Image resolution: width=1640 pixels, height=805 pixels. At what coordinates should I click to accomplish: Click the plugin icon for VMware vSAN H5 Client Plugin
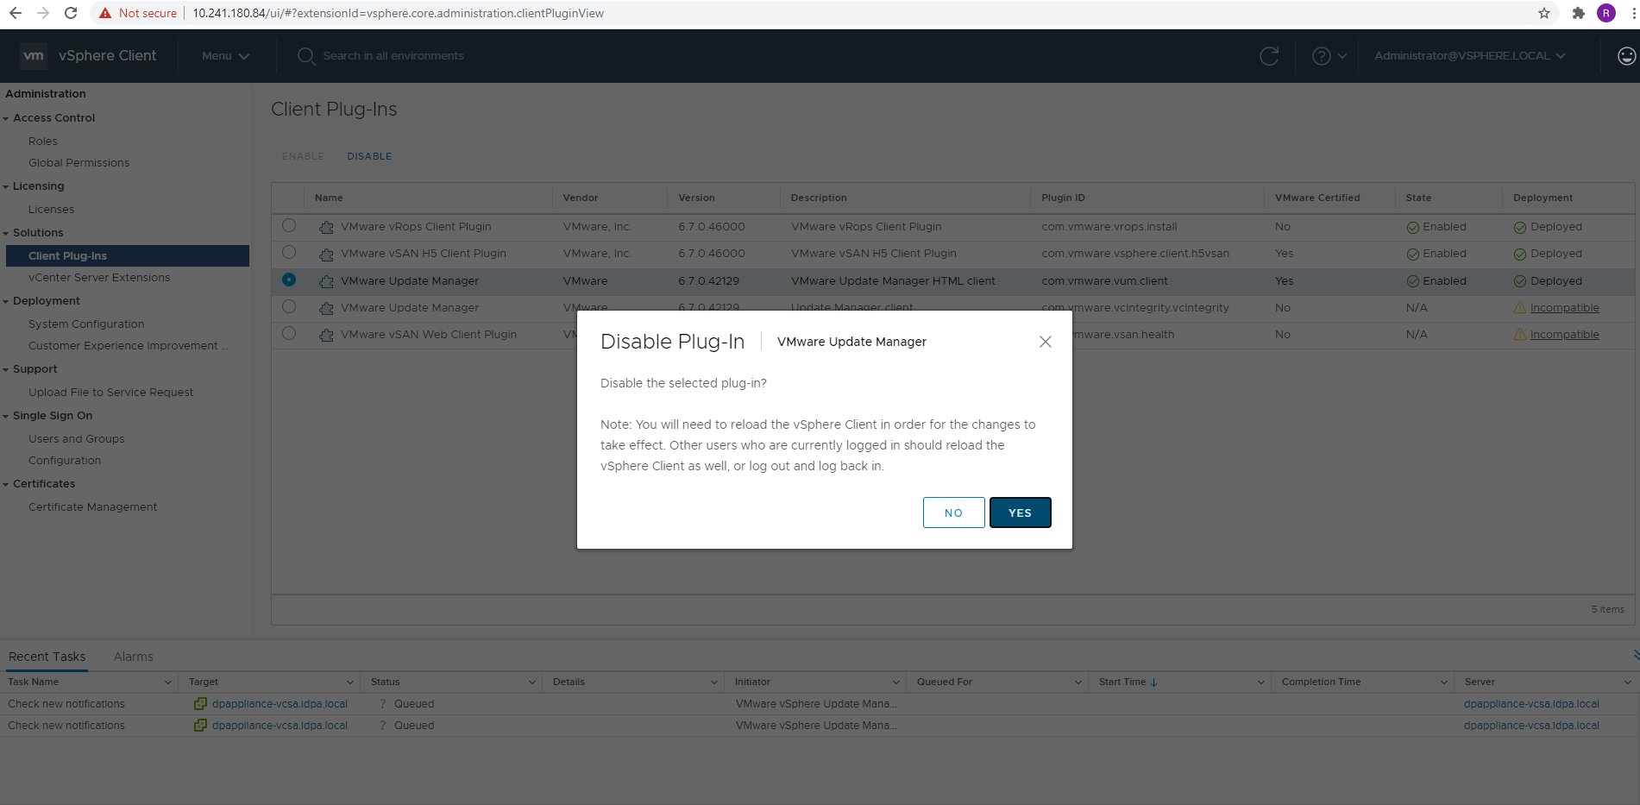[326, 254]
